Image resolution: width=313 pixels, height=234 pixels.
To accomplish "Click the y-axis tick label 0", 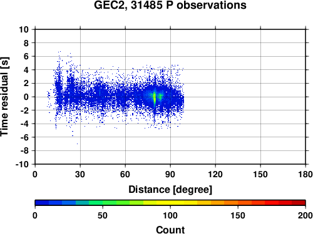I will click(26, 97).
